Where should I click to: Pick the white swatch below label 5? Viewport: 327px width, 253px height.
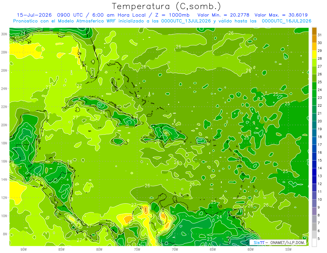[x=314, y=243]
